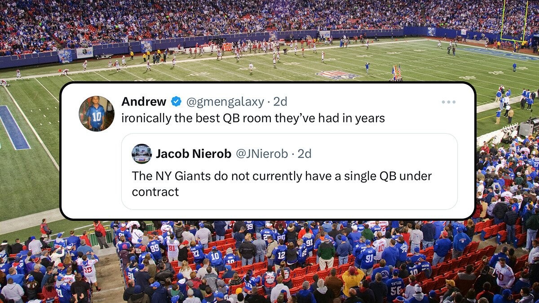Click the Jacob Nierob display name

tap(194, 154)
